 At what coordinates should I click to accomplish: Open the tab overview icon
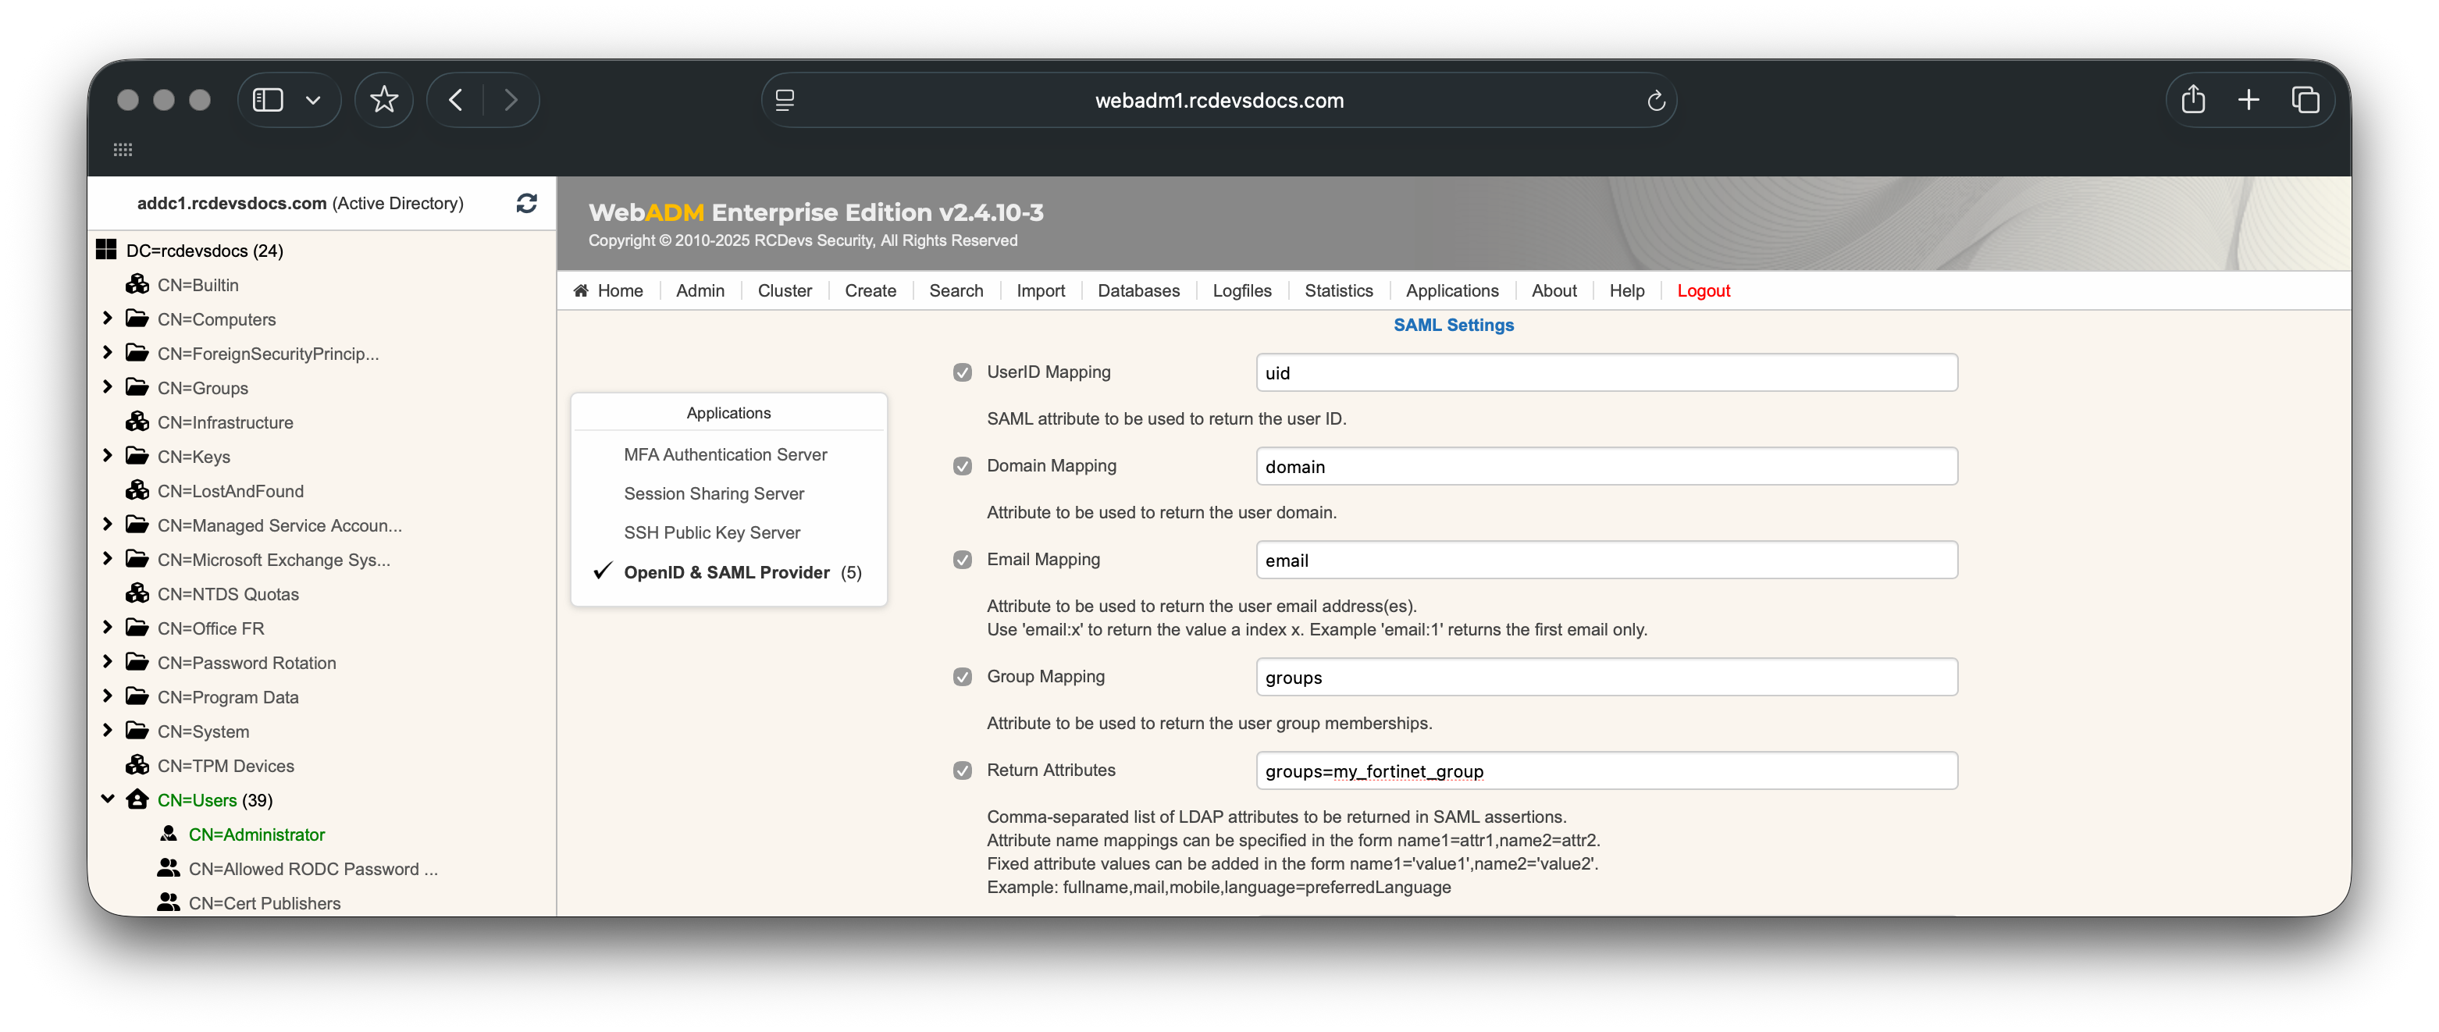2305,99
